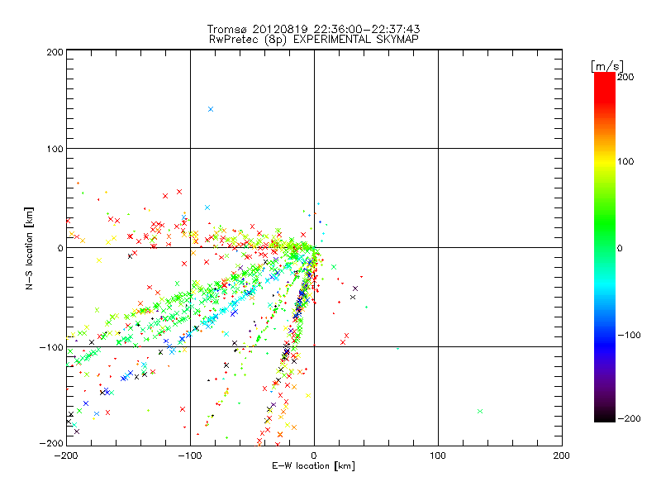Click the y-axis tick label '-200'

[x=51, y=443]
